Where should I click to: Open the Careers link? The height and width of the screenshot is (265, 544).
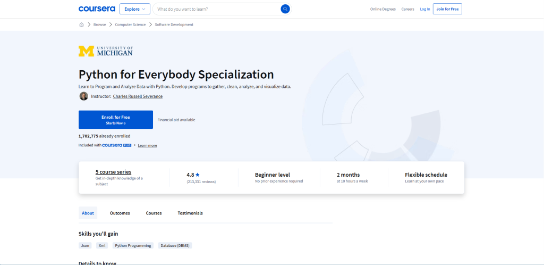(407, 10)
